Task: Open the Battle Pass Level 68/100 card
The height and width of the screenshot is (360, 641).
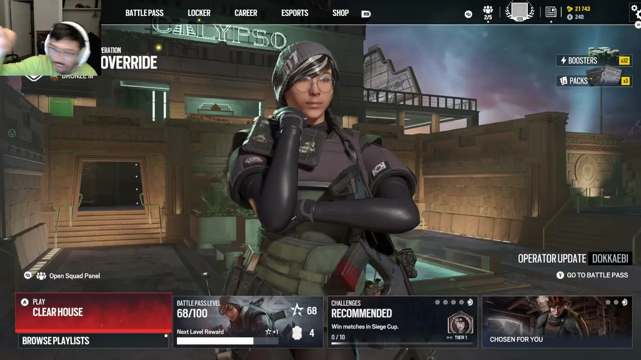Action: 248,321
